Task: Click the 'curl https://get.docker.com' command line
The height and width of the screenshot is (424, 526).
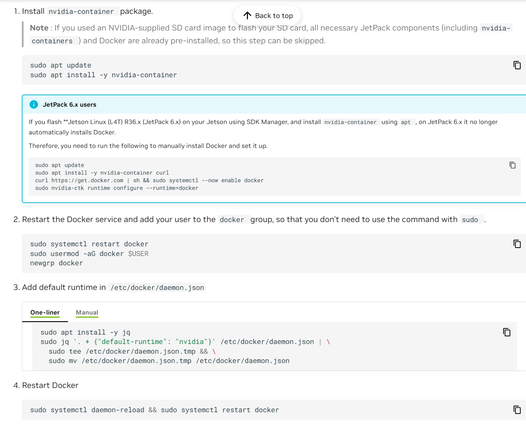Action: [149, 180]
